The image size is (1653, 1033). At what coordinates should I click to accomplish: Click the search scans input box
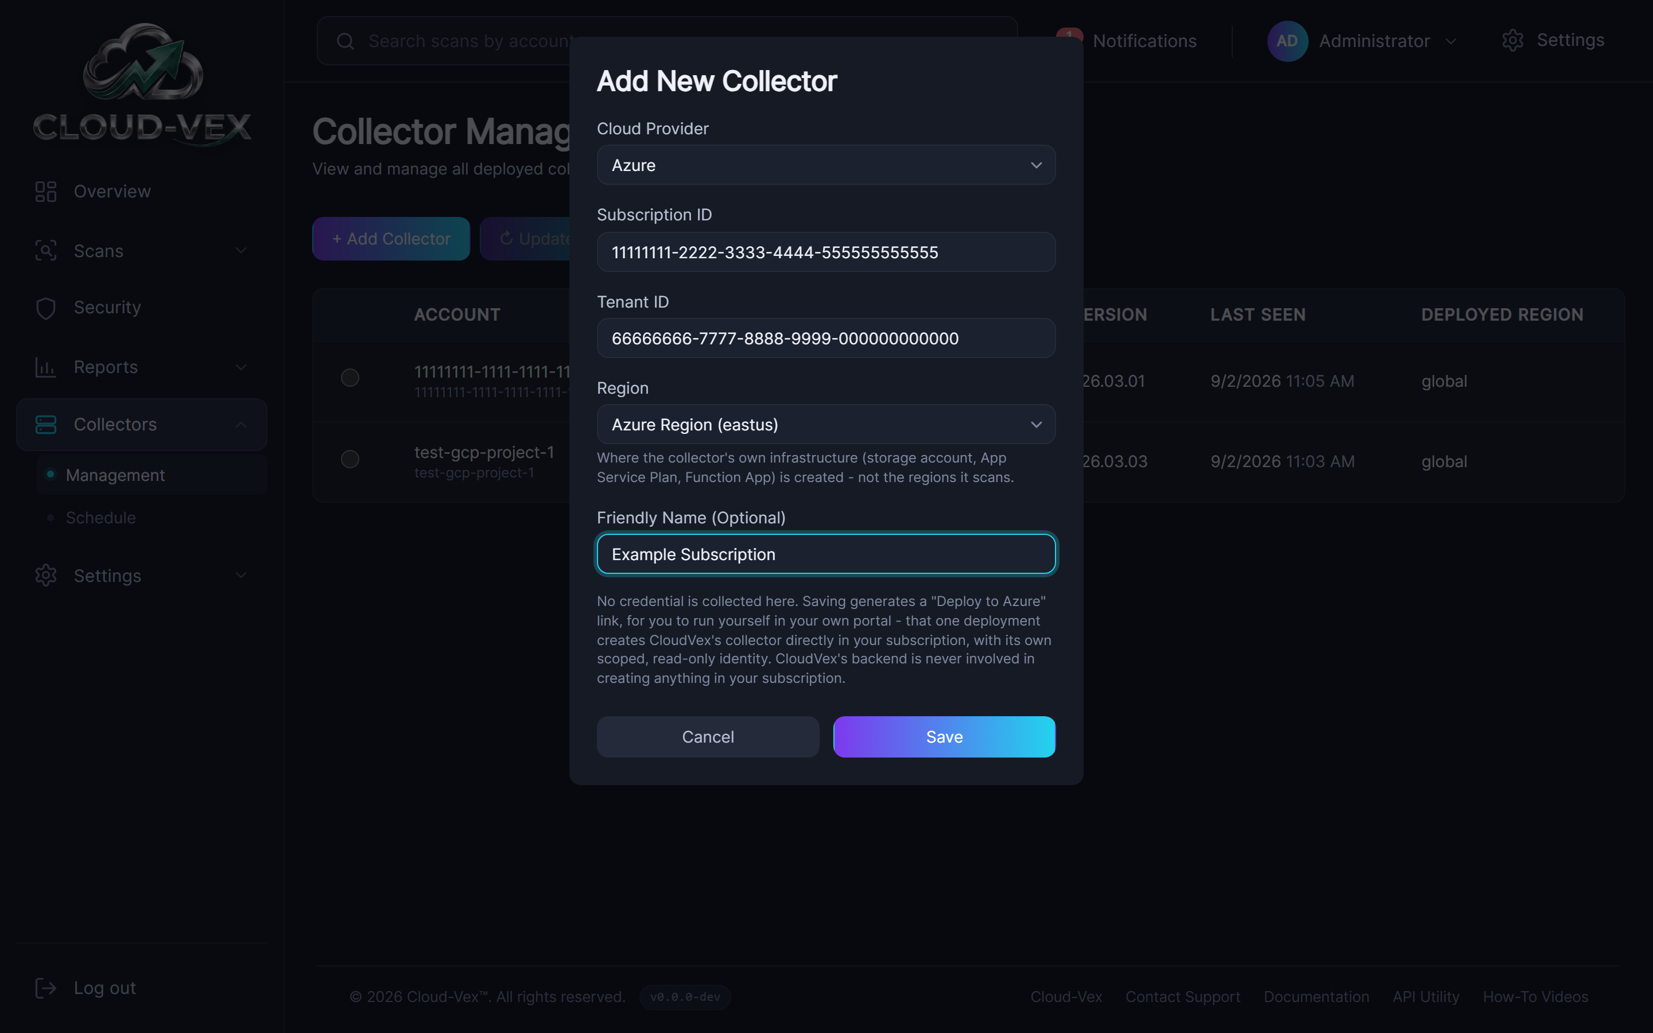click(x=667, y=41)
